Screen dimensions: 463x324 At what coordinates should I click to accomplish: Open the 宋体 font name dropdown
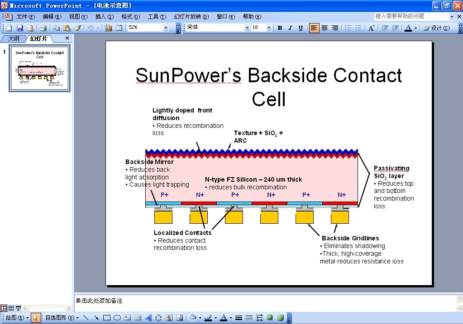(x=247, y=28)
